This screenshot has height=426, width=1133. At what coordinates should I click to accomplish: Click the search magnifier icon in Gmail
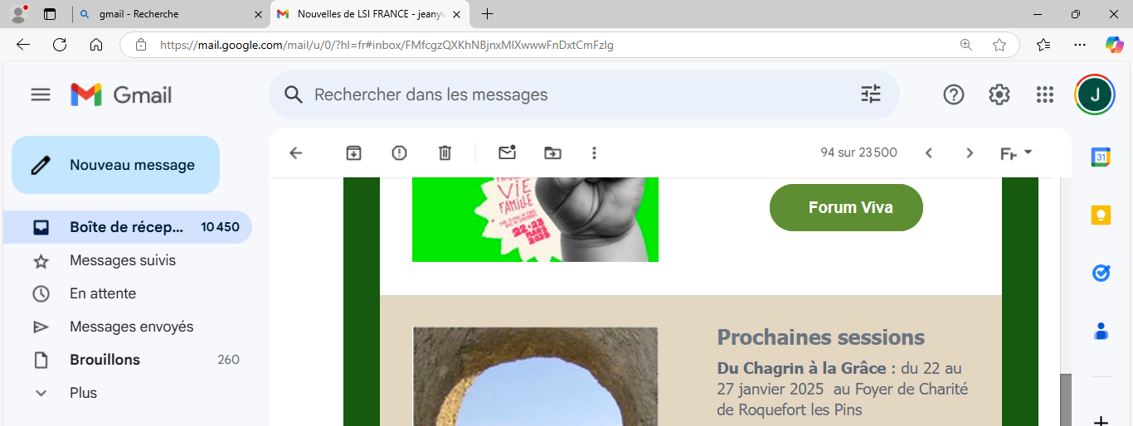click(x=294, y=94)
